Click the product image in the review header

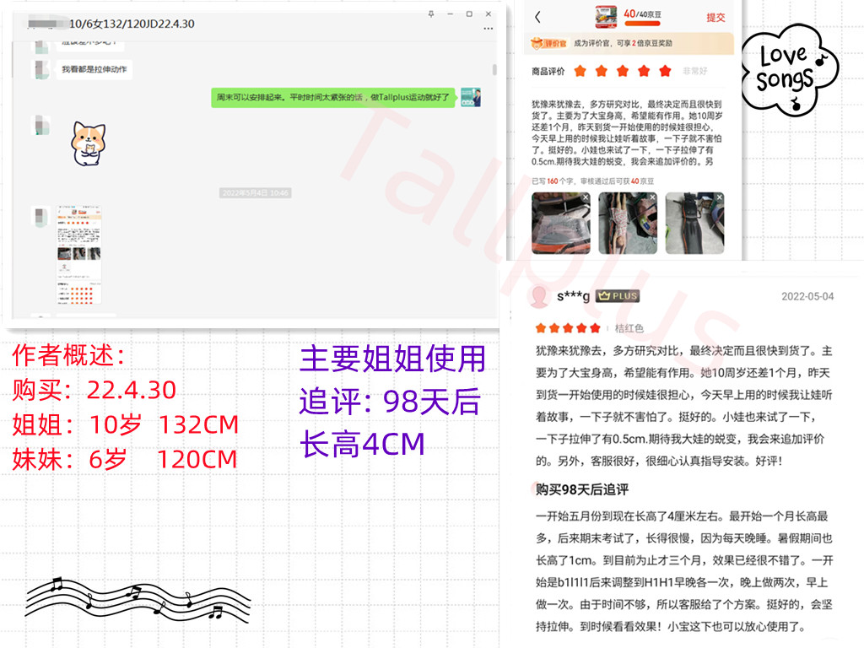[606, 17]
